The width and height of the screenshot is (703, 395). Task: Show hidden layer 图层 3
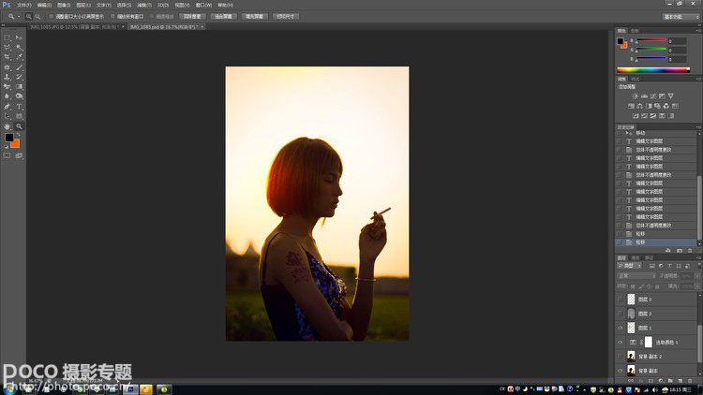tap(621, 300)
